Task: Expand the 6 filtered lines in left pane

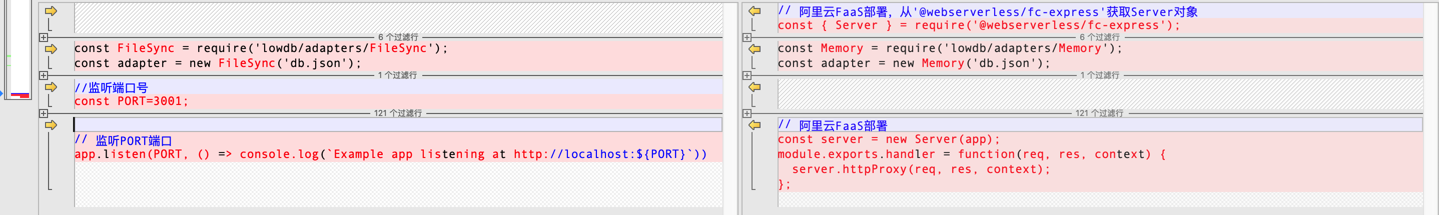Action: pyautogui.click(x=44, y=37)
